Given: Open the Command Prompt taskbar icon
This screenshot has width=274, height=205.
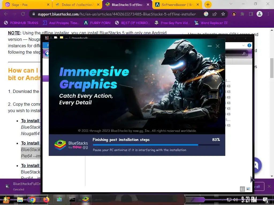Looking at the screenshot, I should point(72,200).
